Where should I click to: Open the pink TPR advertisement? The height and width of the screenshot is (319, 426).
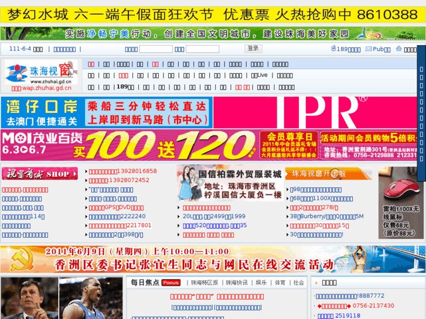click(x=315, y=112)
